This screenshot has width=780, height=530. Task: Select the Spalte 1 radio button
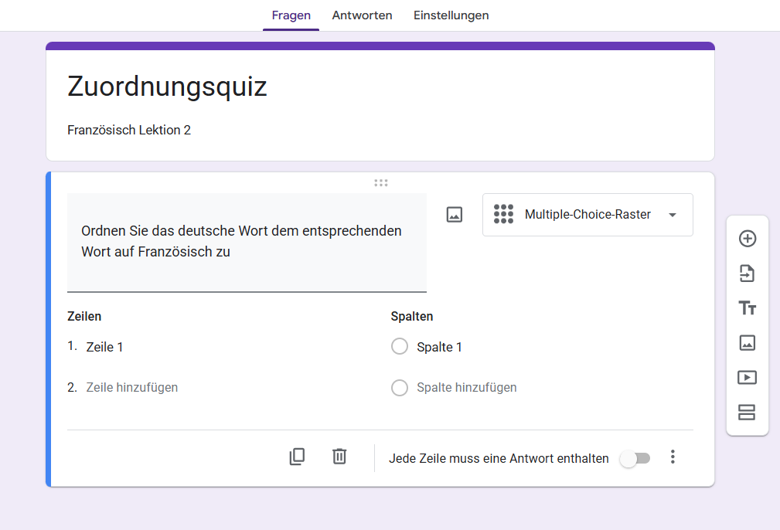[400, 346]
